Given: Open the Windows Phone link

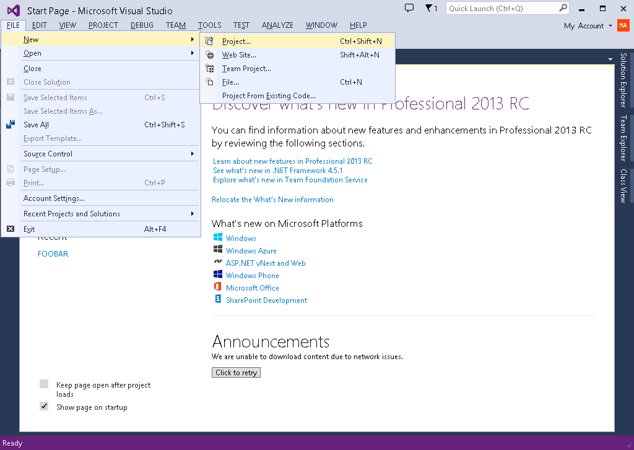Looking at the screenshot, I should point(253,275).
